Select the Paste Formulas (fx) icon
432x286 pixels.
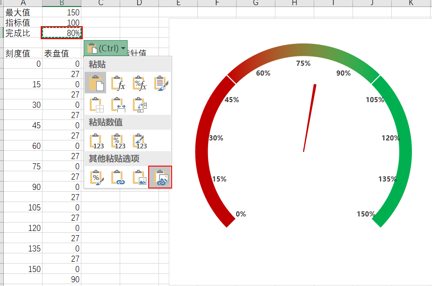coord(118,83)
